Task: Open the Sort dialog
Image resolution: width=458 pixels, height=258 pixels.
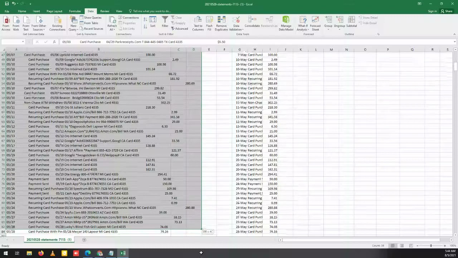Action: (153, 22)
